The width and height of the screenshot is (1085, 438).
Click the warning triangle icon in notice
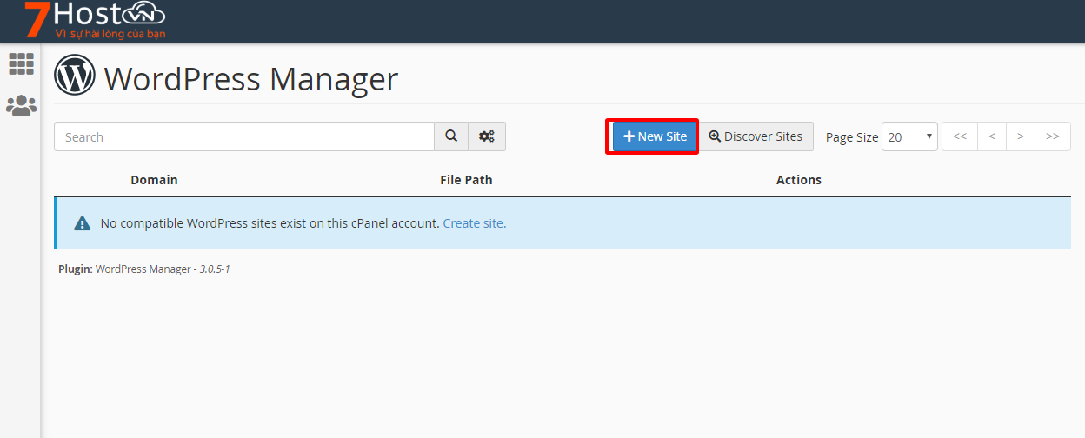(x=83, y=223)
